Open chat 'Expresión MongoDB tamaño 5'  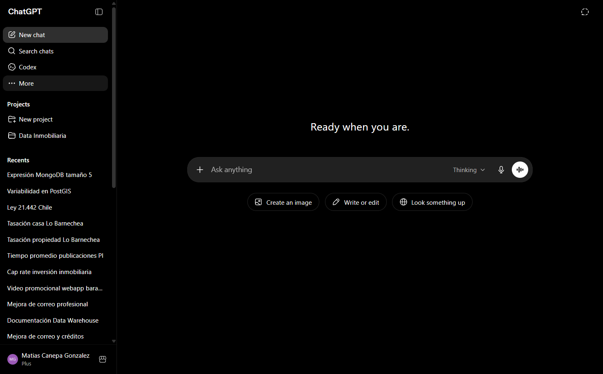(x=55, y=175)
